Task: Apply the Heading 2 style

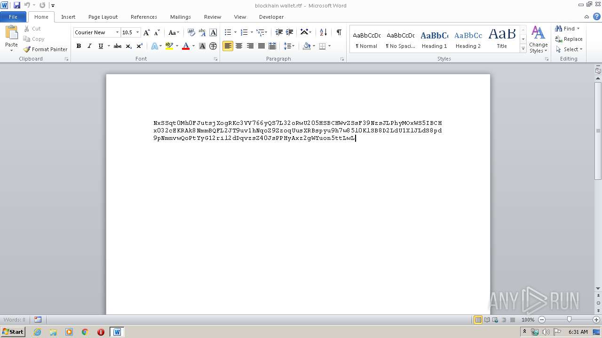Action: click(468, 39)
